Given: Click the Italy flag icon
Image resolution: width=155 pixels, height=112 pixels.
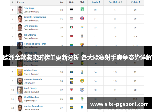Looking at the screenshot, I should coord(72,28).
